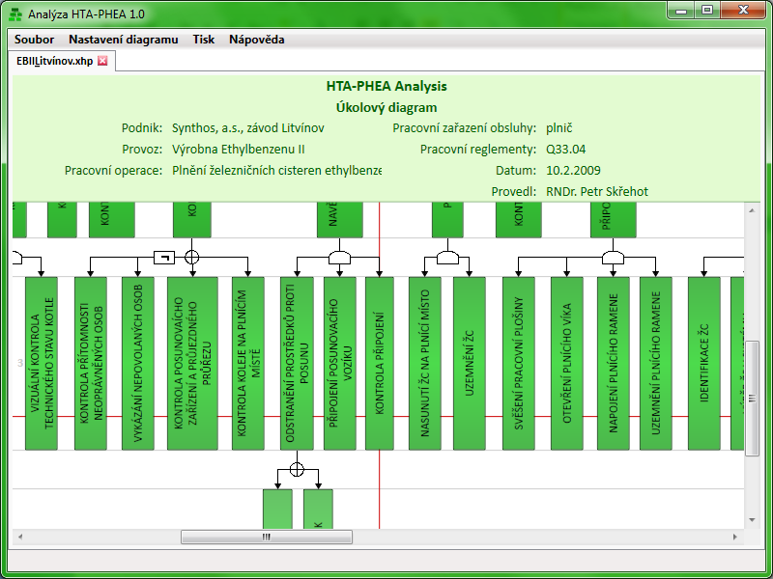This screenshot has height=579, width=773.
Task: Select the OTEVŘENÍ PLNÍCÍHO VÍKA task box
Action: [x=567, y=364]
